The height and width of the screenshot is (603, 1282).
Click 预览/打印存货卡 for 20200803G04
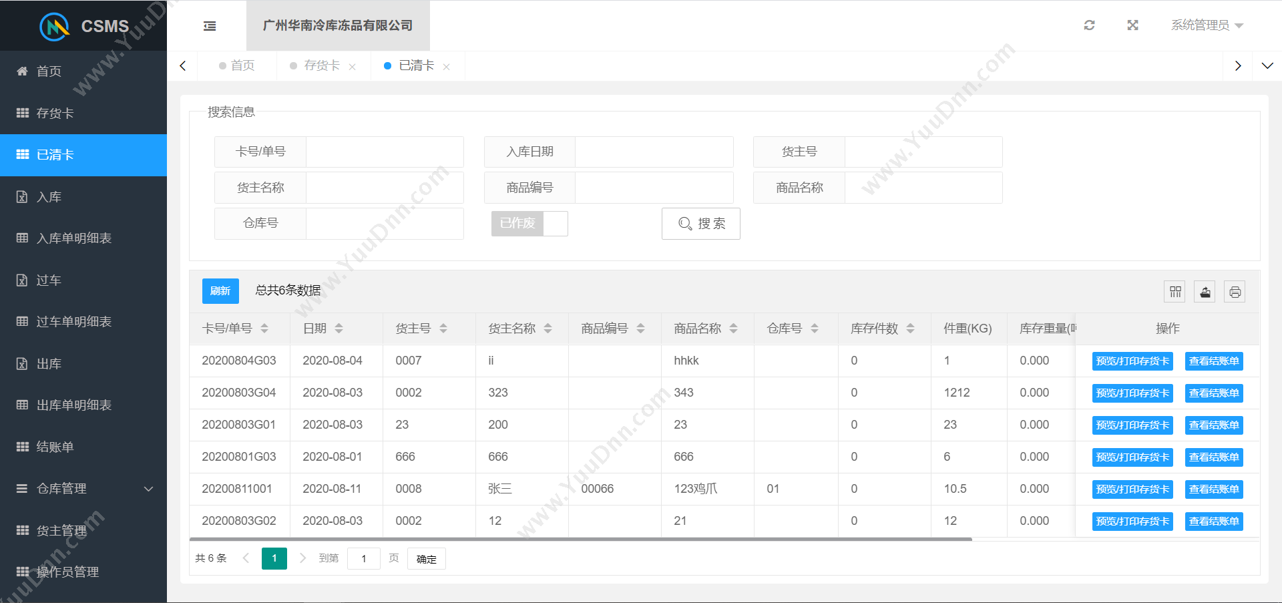click(1132, 393)
